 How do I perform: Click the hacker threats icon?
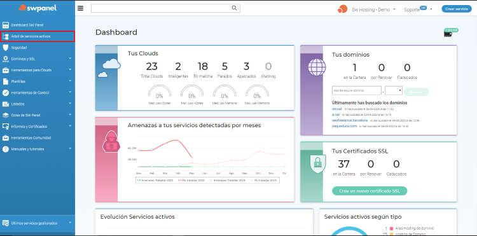(x=112, y=141)
